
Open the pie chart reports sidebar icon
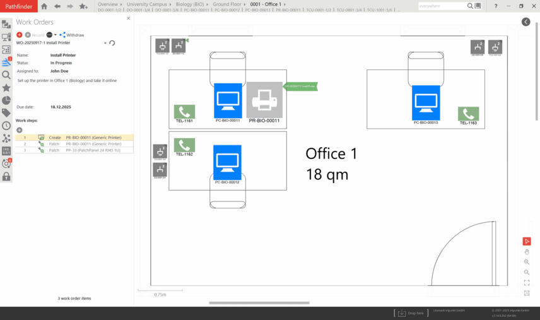click(x=6, y=100)
